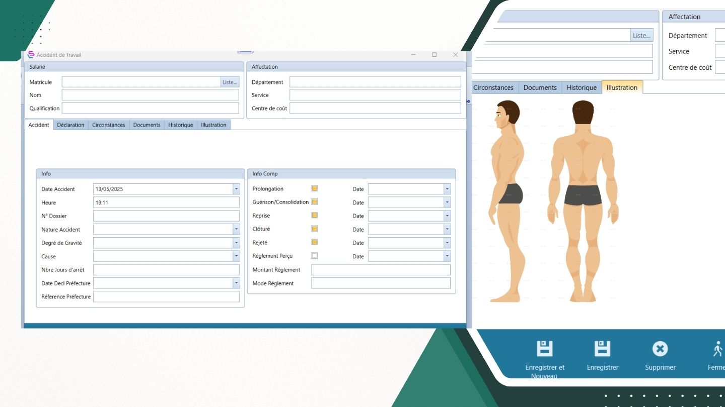The height and width of the screenshot is (407, 725).
Task: Open the Date Accident date picker arrow
Action: (x=236, y=189)
